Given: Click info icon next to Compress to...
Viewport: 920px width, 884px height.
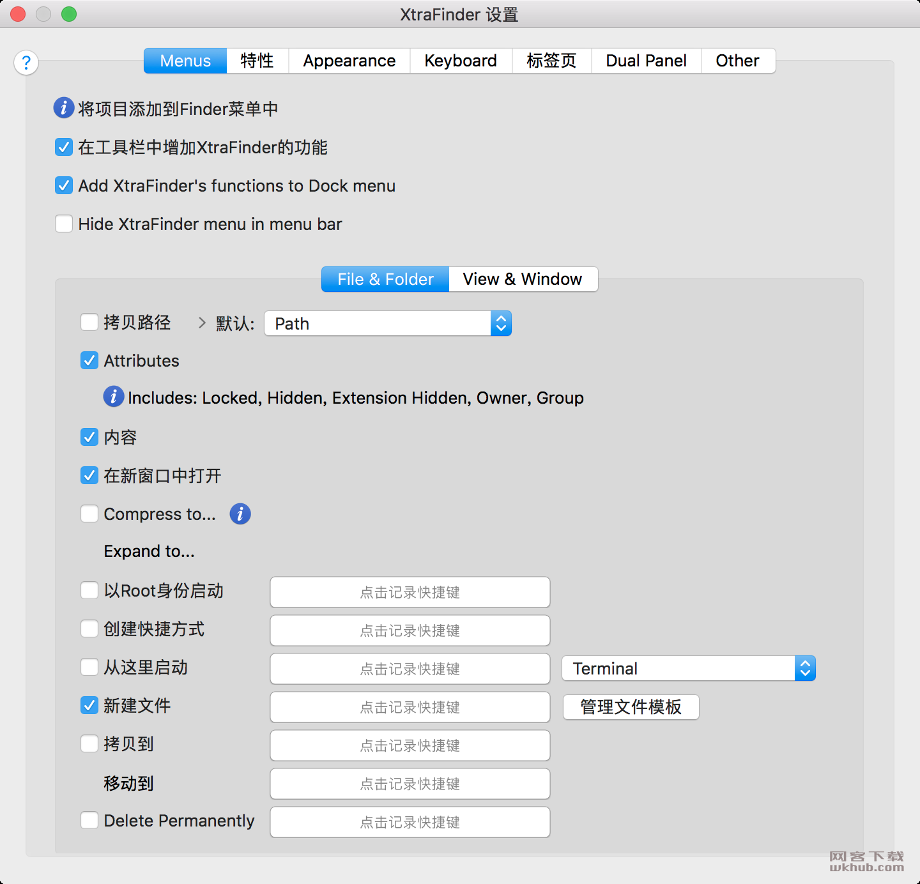Looking at the screenshot, I should (x=240, y=514).
